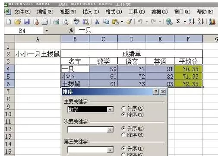218x156 pixels.
Task: Select 降序 for the third sort key
Action: 123,155
